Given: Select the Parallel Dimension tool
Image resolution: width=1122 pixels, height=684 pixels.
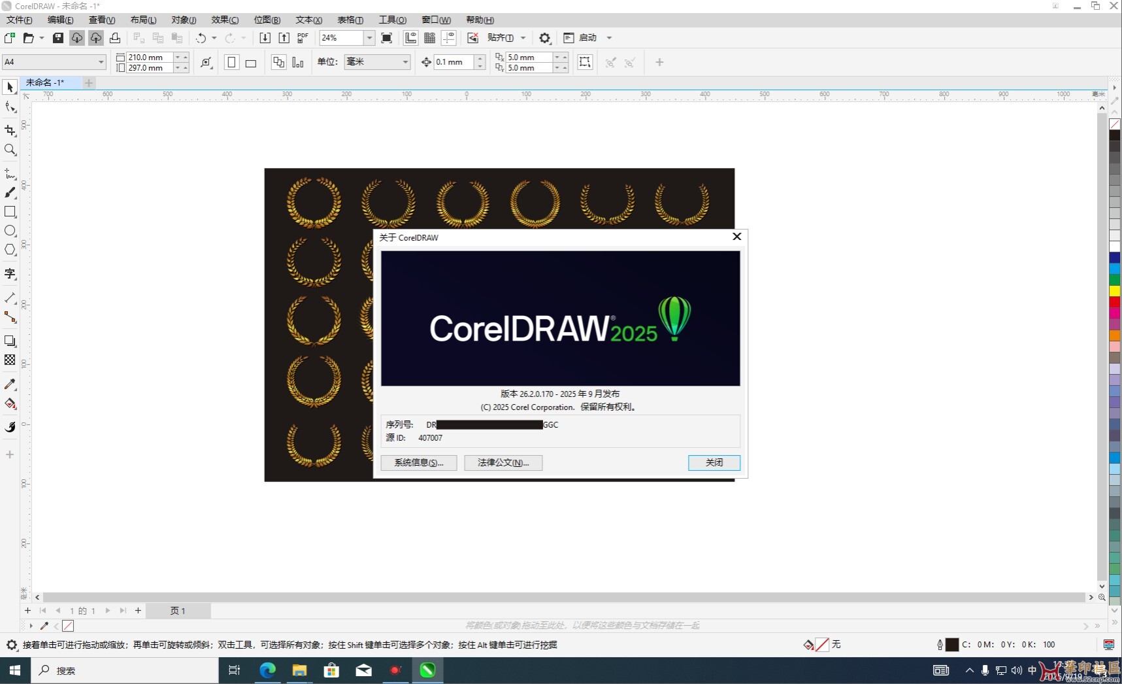Looking at the screenshot, I should point(10,298).
